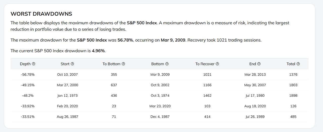323x132 pixels.
Task: Select the -49.15% depth cell
Action: click(x=28, y=85)
